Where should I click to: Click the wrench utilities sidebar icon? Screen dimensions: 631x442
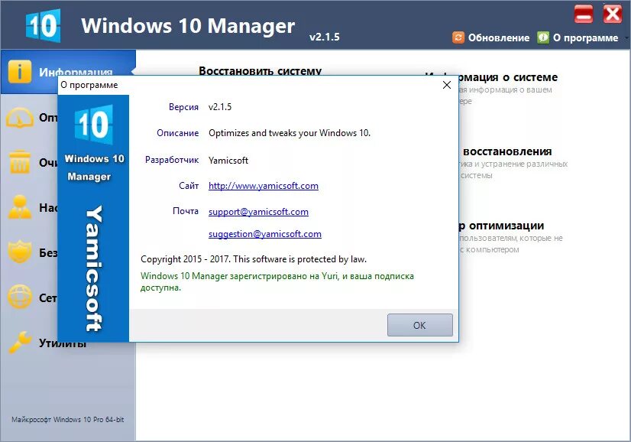pyautogui.click(x=19, y=342)
